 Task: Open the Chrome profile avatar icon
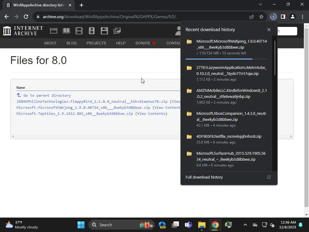pyautogui.click(x=293, y=17)
